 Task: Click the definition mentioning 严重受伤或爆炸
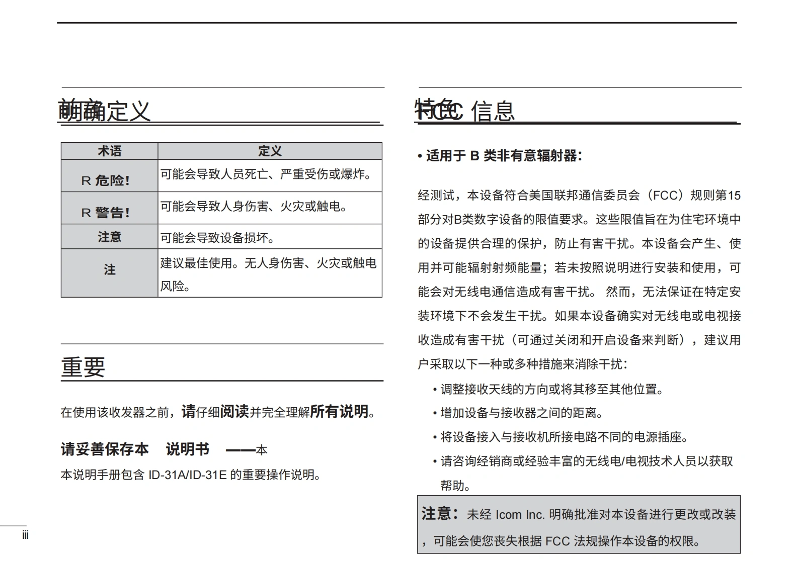[267, 174]
